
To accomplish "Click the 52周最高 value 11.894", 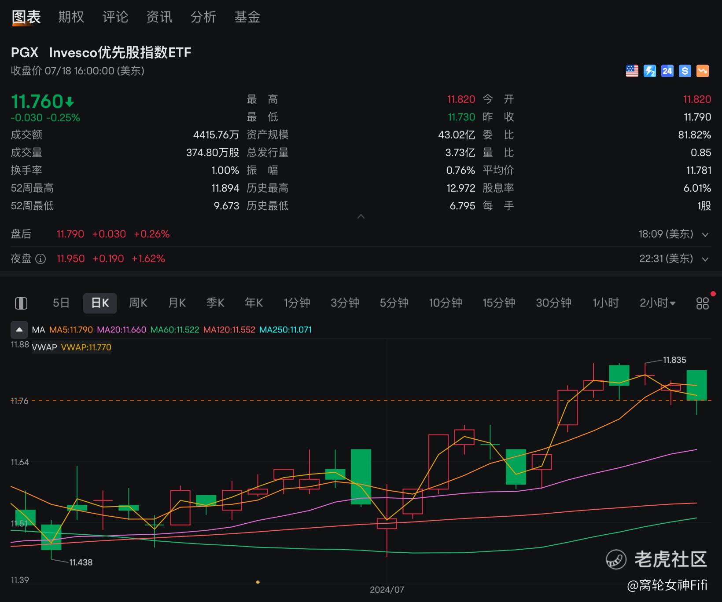I will (x=225, y=188).
